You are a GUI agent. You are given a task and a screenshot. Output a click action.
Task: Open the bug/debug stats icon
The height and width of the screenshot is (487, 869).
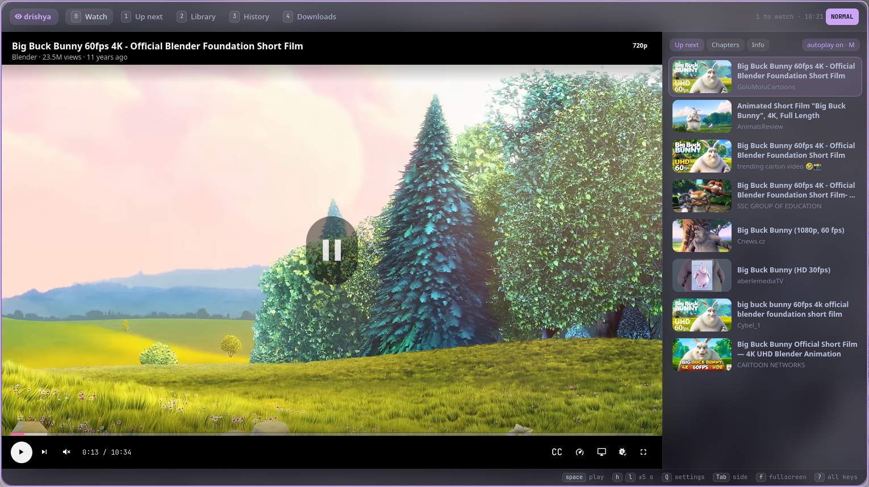coord(622,452)
